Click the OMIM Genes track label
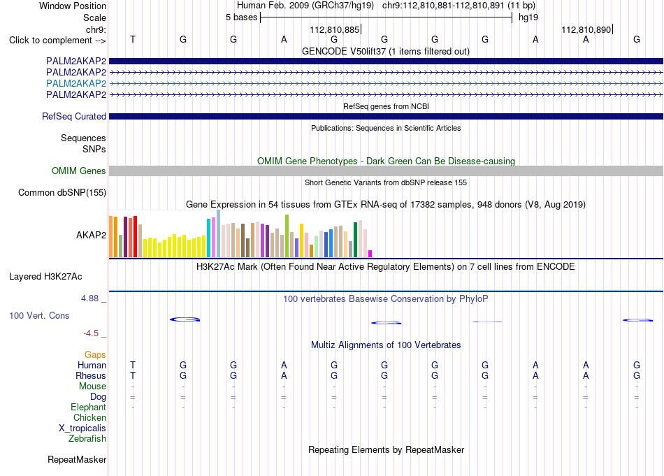Viewport: 664px width, 476px height. pos(79,171)
